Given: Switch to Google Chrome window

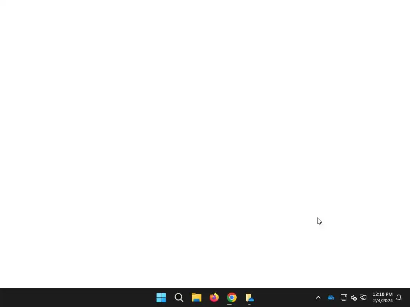Looking at the screenshot, I should (232, 297).
